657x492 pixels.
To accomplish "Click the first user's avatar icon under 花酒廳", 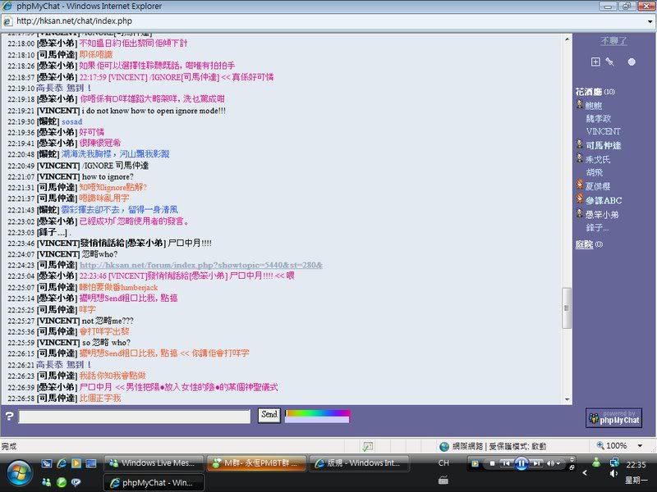I will point(580,104).
